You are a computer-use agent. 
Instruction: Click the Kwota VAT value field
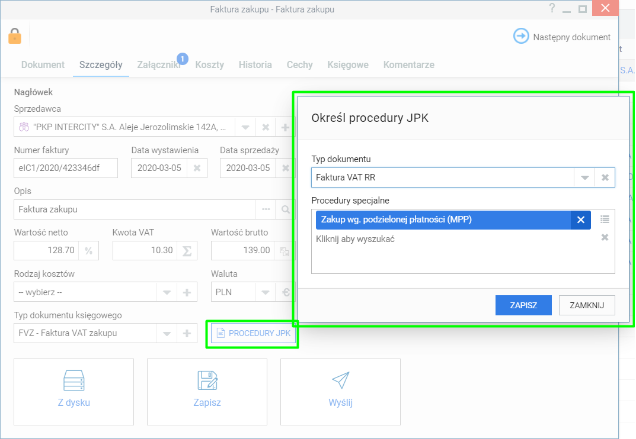click(x=145, y=251)
